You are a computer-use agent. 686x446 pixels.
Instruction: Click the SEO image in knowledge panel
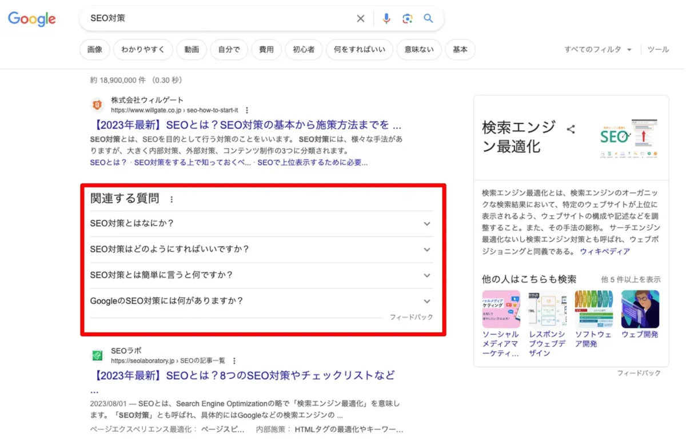[x=629, y=138]
